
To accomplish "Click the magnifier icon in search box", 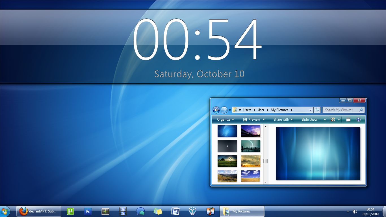I will [361, 110].
